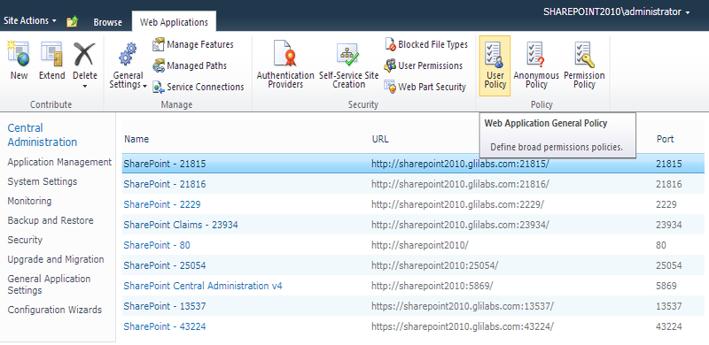Select the SharePoint - 2229 web application

tap(162, 204)
